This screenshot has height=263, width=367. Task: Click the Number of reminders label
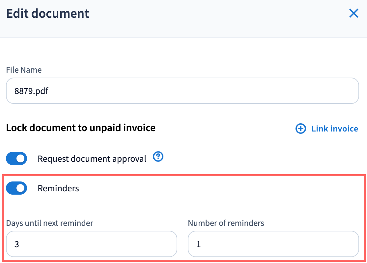(226, 223)
